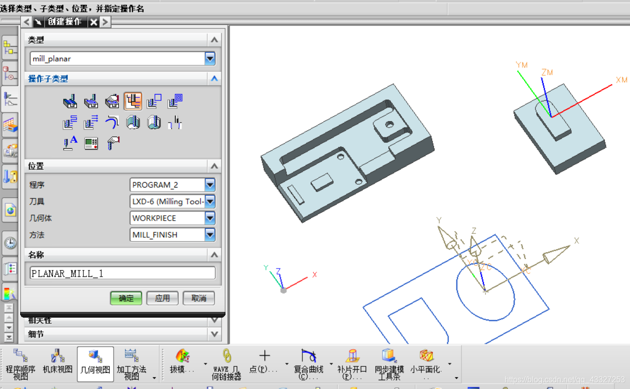Image resolution: width=630 pixels, height=389 pixels.
Task: Open the constraint navigator sidebar tab with red cylinder
Action: (10, 74)
